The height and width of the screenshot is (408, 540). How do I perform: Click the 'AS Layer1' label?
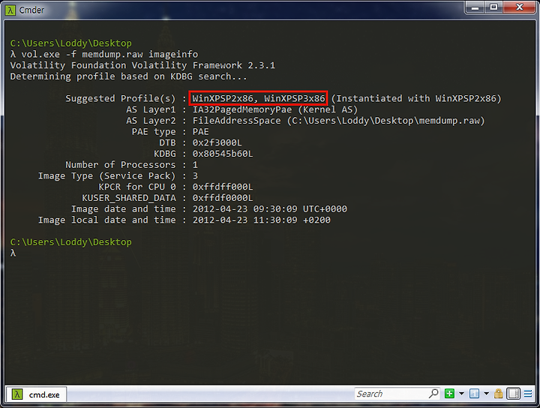(151, 109)
